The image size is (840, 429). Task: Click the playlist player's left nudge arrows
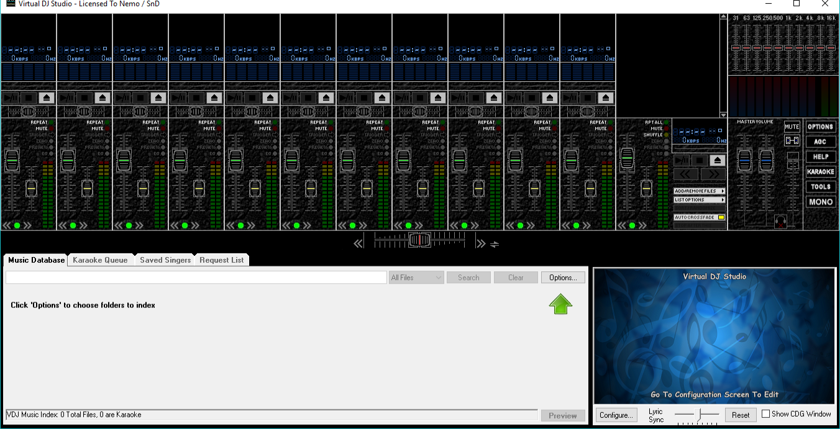tap(623, 225)
